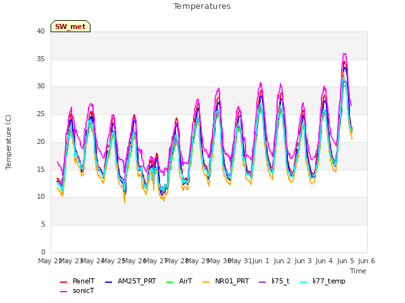Click the SW_met annotation label
The height and width of the screenshot is (303, 405).
(x=70, y=27)
